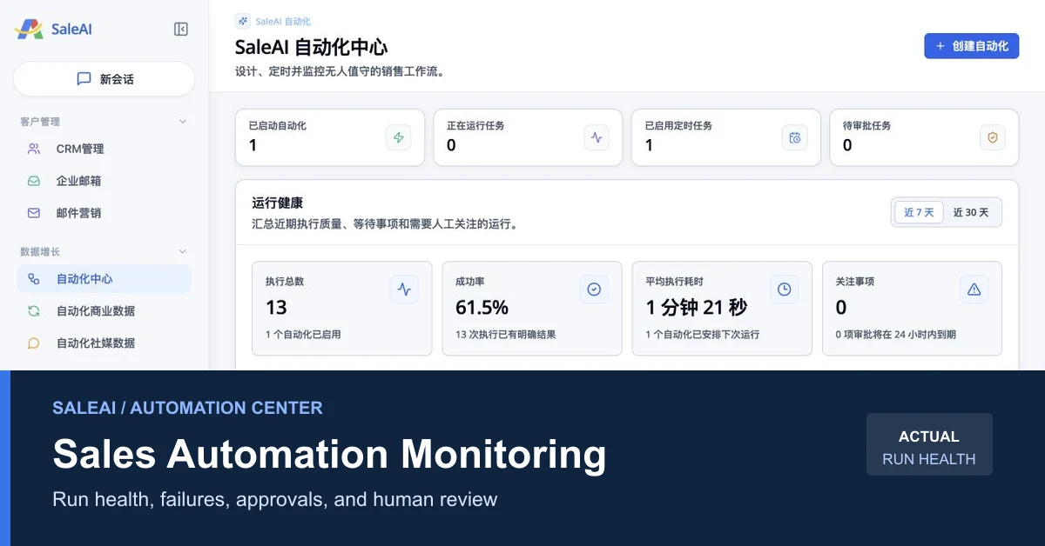The width and height of the screenshot is (1045, 546).
Task: Collapse the 客户管理 section chevron
Action: point(183,122)
